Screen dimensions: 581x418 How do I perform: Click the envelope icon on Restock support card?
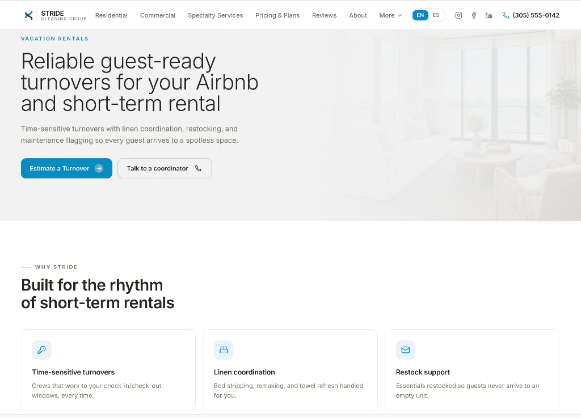coord(405,349)
